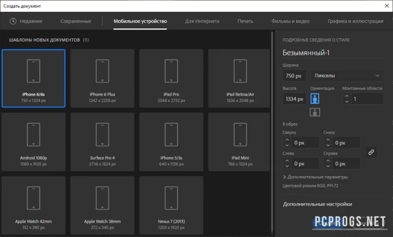The image size is (393, 237).
Task: Switch to Сохраненные tab
Action: 76,21
